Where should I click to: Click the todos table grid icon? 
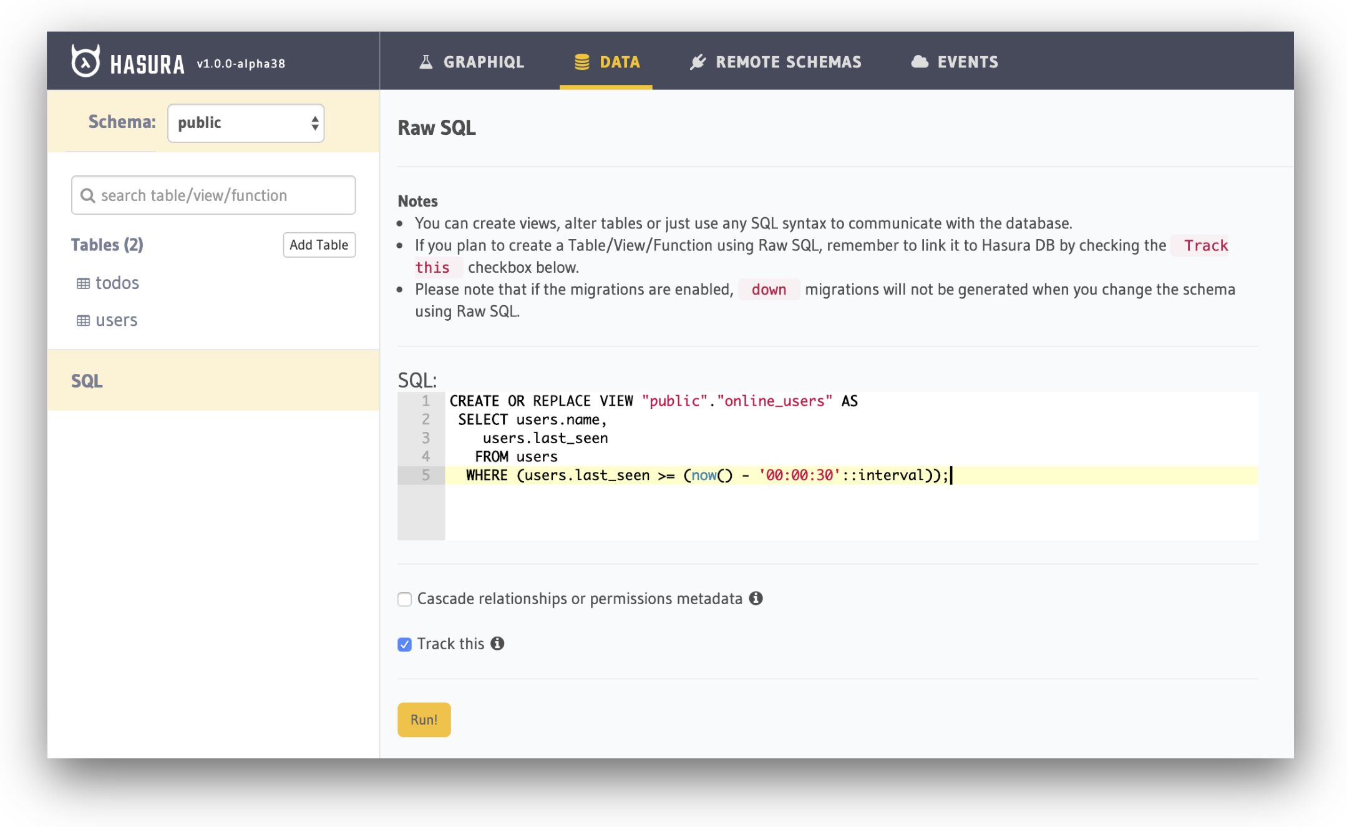click(x=83, y=283)
